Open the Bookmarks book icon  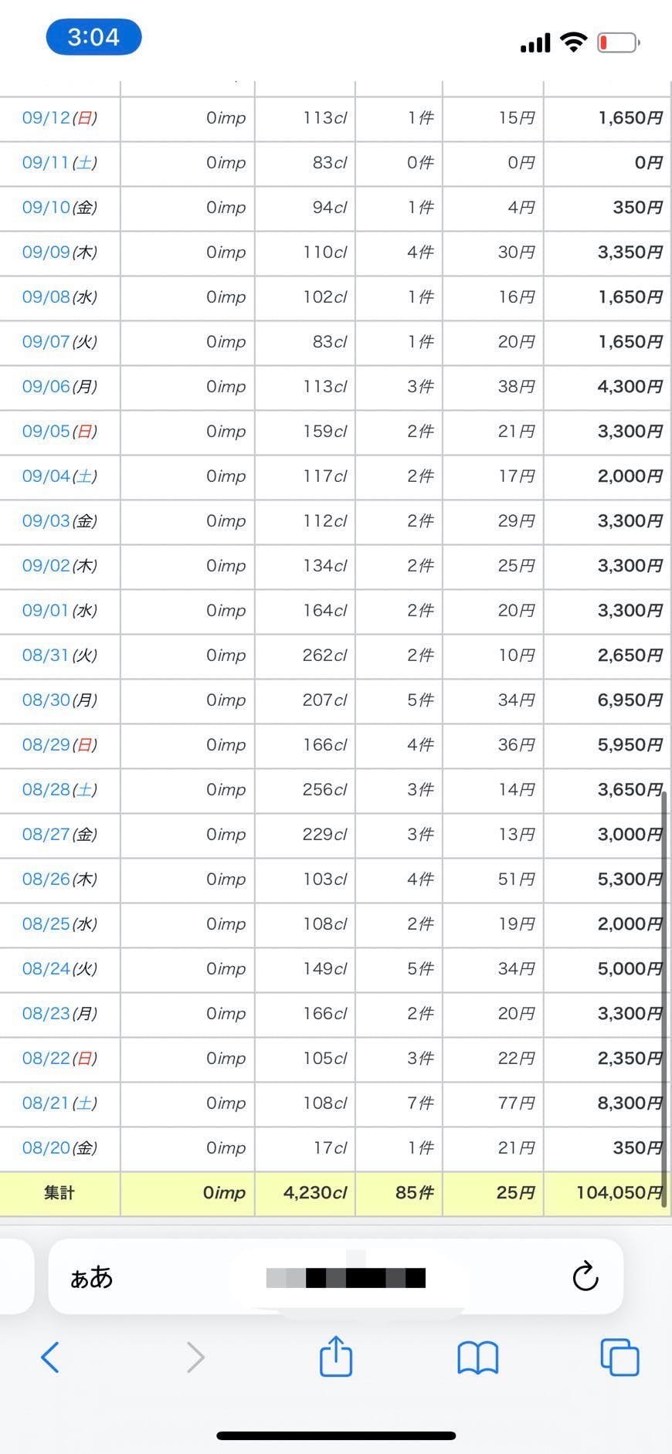(477, 1357)
